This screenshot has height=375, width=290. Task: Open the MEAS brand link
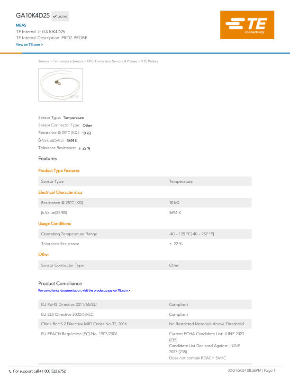[x=21, y=25]
